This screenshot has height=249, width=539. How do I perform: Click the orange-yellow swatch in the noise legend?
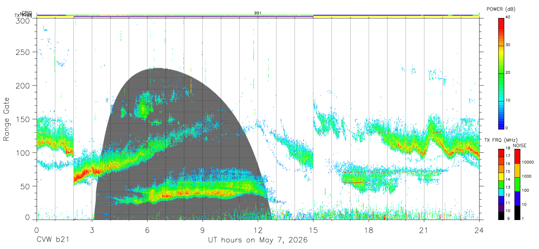coord(517,170)
